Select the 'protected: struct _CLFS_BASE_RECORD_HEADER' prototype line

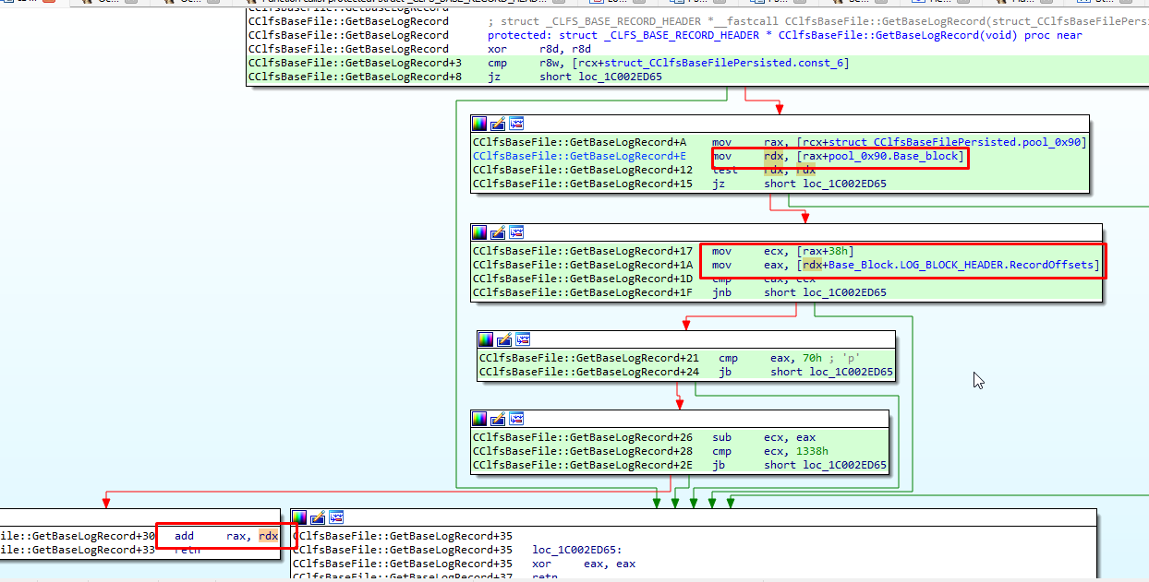784,35
